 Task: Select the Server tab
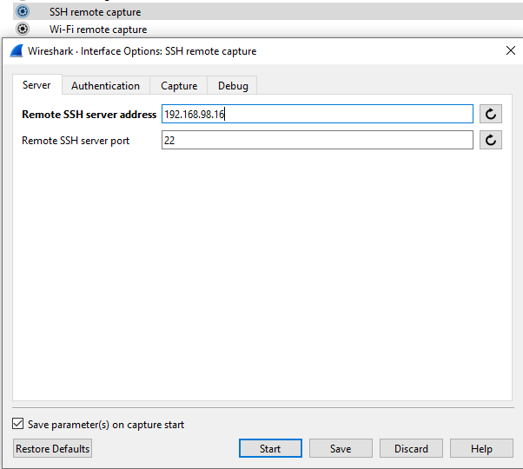36,84
